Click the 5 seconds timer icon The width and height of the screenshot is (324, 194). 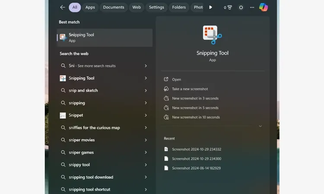(x=166, y=108)
